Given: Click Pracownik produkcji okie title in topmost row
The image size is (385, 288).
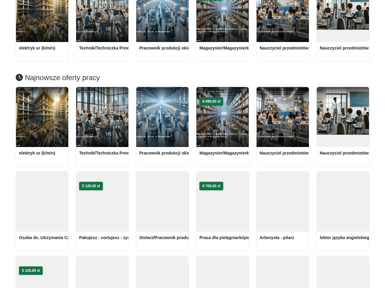Looking at the screenshot, I should (x=164, y=48).
